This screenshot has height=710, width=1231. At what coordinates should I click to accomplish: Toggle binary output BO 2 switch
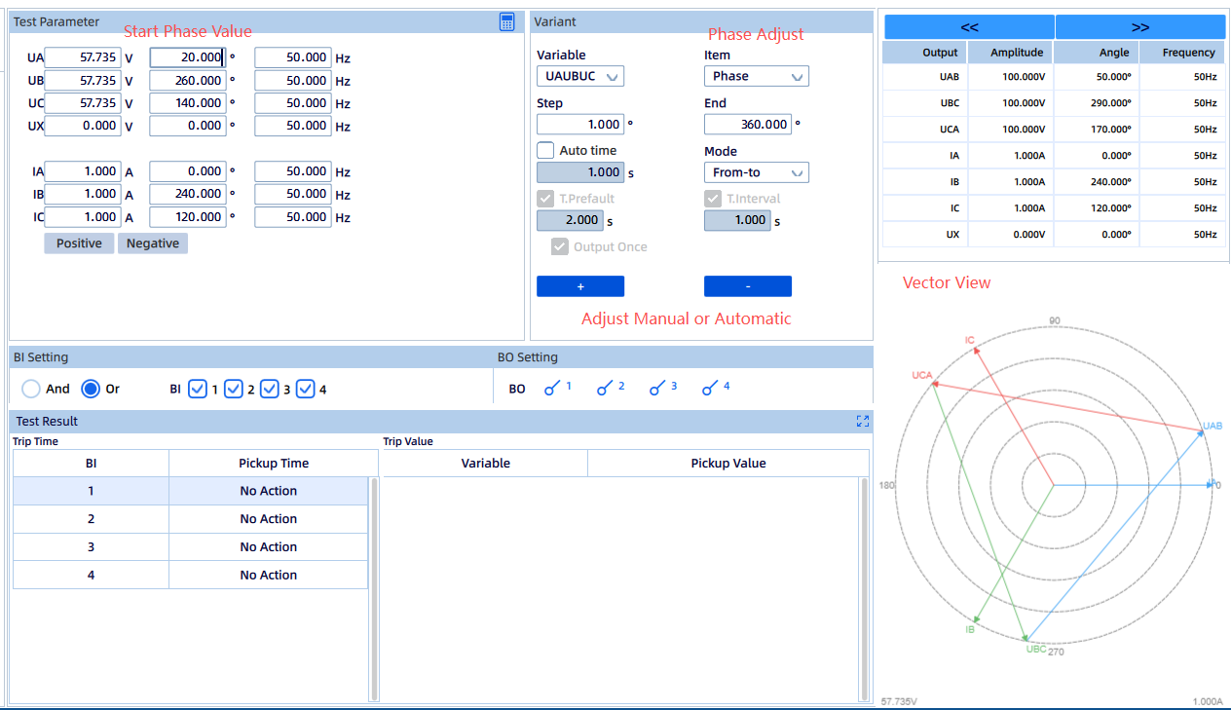pyautogui.click(x=606, y=389)
